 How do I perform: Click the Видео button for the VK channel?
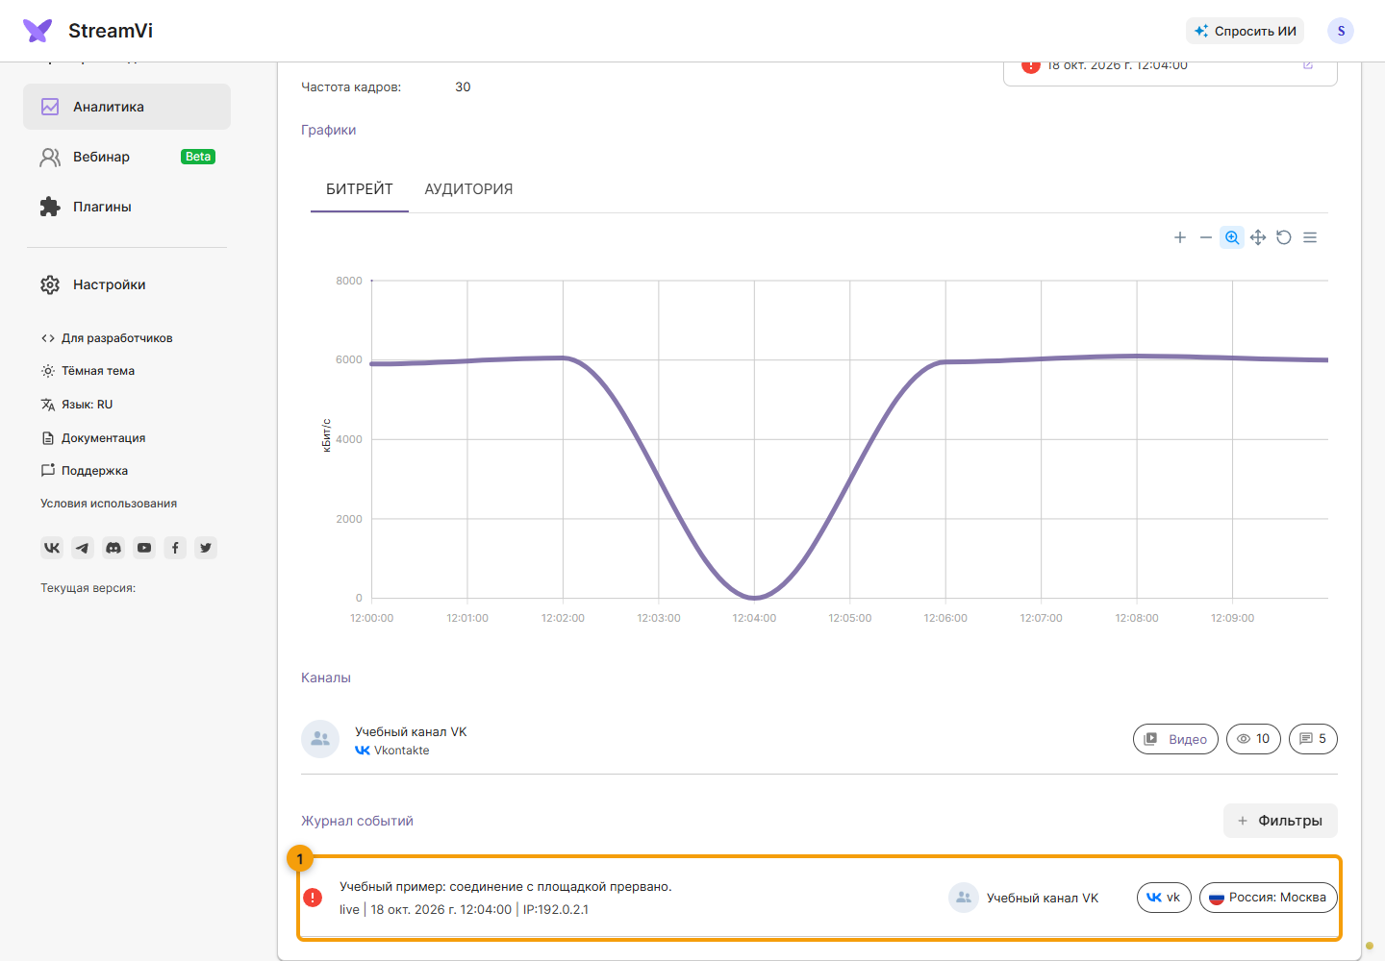(x=1175, y=739)
